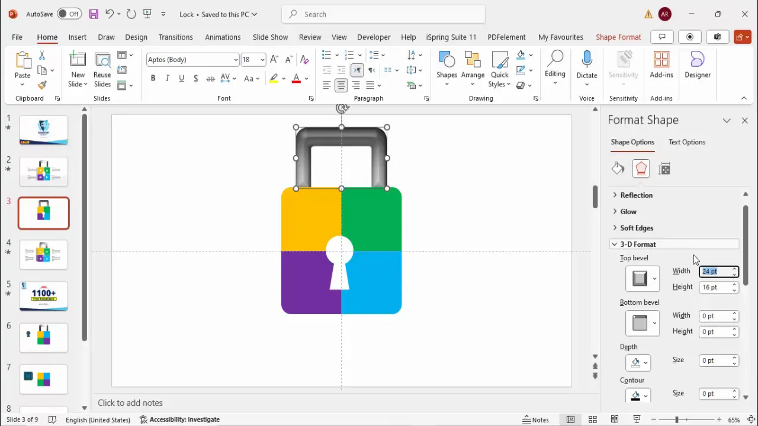Open the Shape Format tab
The image size is (758, 426).
point(618,37)
